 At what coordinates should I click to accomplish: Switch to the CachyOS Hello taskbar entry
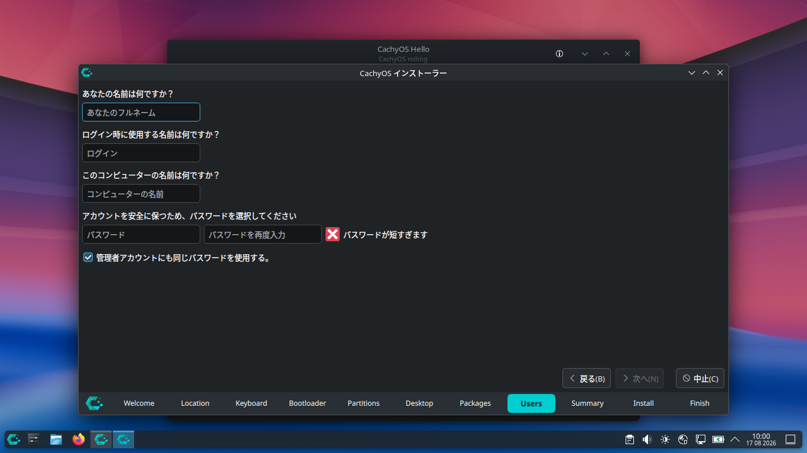101,439
